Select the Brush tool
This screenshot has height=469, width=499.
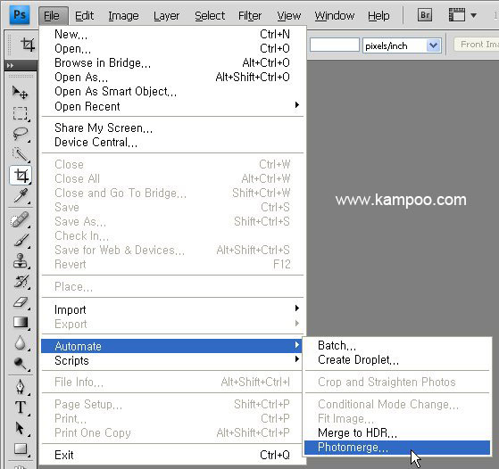tap(21, 241)
